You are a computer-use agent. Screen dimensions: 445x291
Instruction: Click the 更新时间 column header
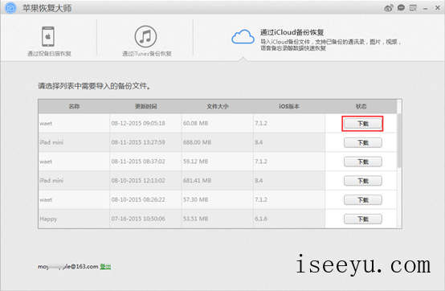click(145, 106)
